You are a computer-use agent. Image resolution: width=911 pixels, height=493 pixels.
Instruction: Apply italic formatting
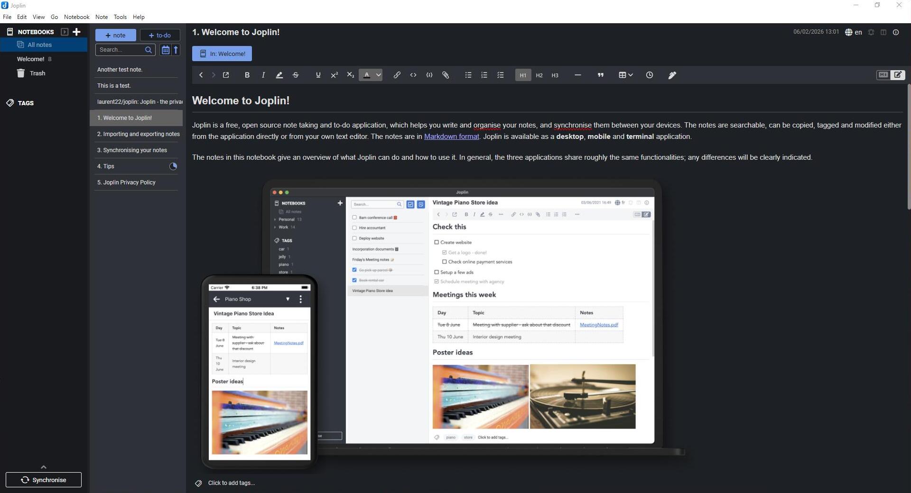(263, 75)
